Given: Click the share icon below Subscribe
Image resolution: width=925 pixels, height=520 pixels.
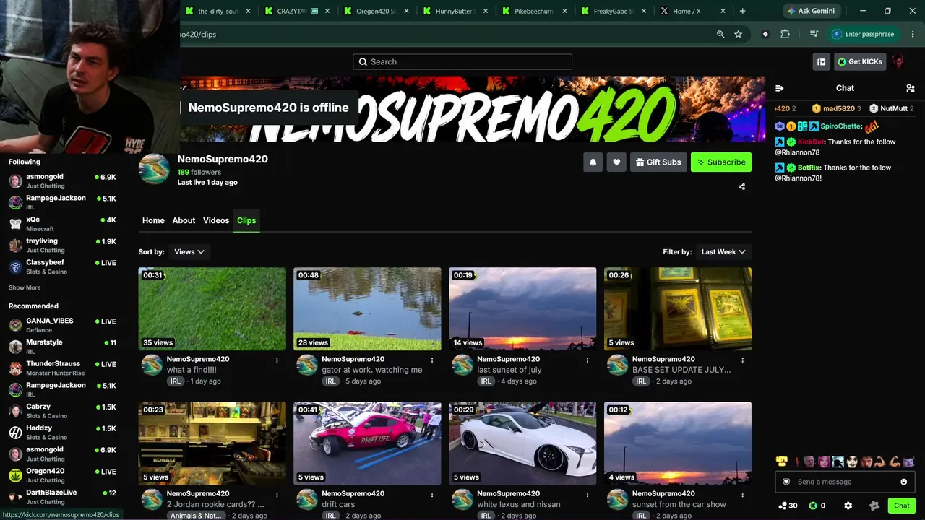Looking at the screenshot, I should [741, 186].
